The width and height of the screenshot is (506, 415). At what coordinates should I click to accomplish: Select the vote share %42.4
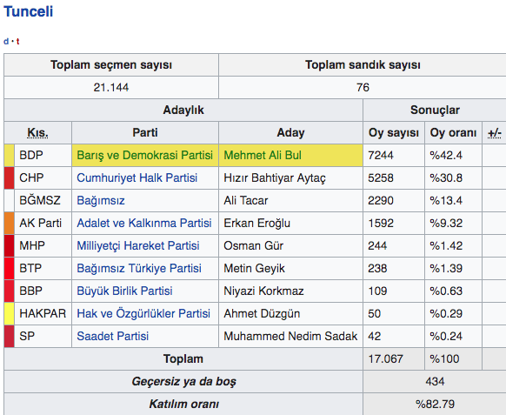(x=446, y=156)
